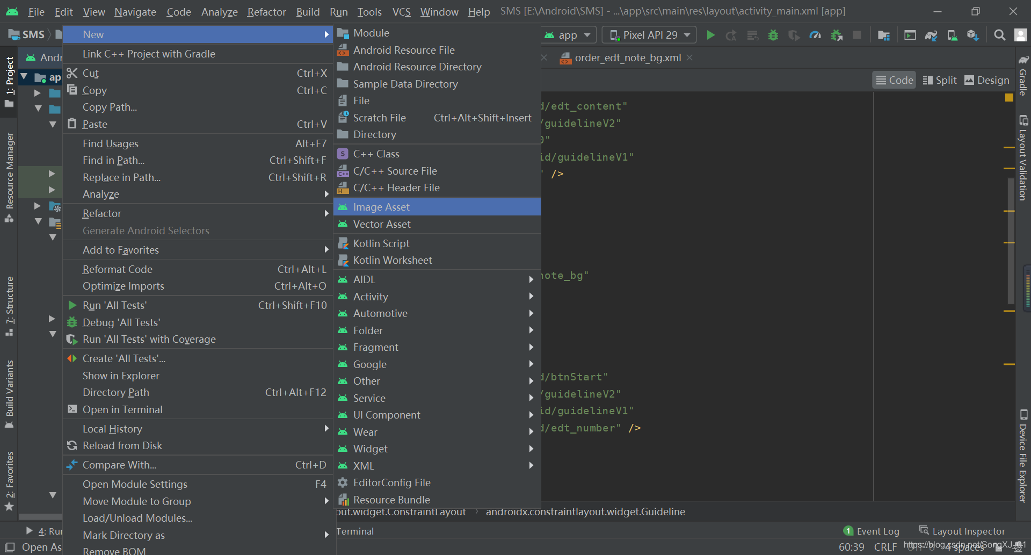Open the Terminal tool window tab
This screenshot has height=555, width=1031.
pyautogui.click(x=355, y=531)
